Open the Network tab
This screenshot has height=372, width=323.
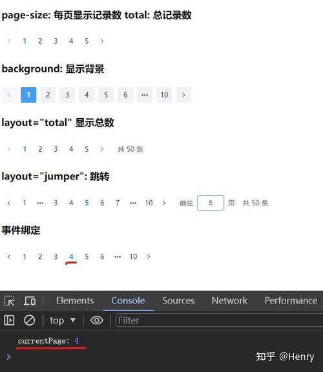(229, 300)
